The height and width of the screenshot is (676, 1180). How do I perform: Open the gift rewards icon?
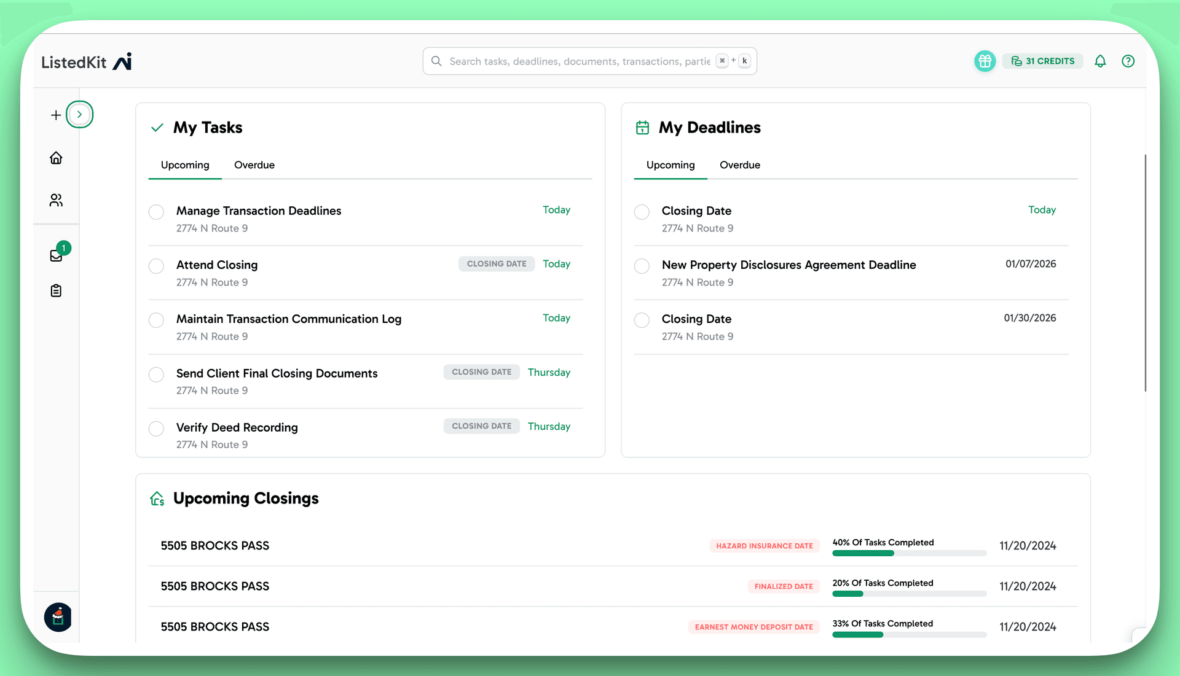pos(985,61)
